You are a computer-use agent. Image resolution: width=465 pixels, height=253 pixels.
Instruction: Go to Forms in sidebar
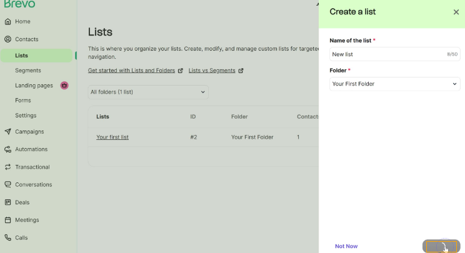click(x=23, y=101)
